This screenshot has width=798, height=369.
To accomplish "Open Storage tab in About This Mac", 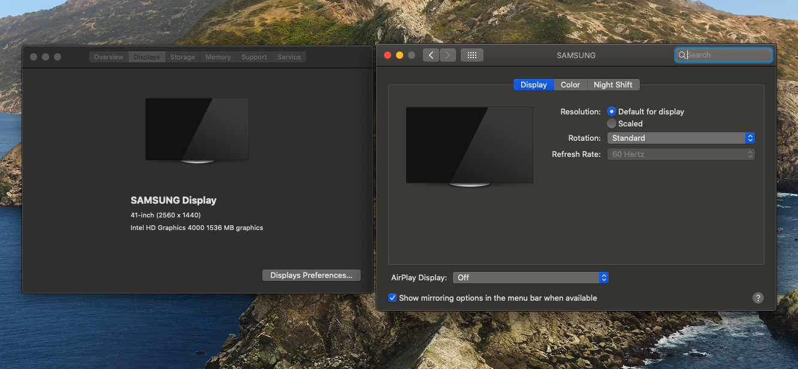I will point(183,57).
